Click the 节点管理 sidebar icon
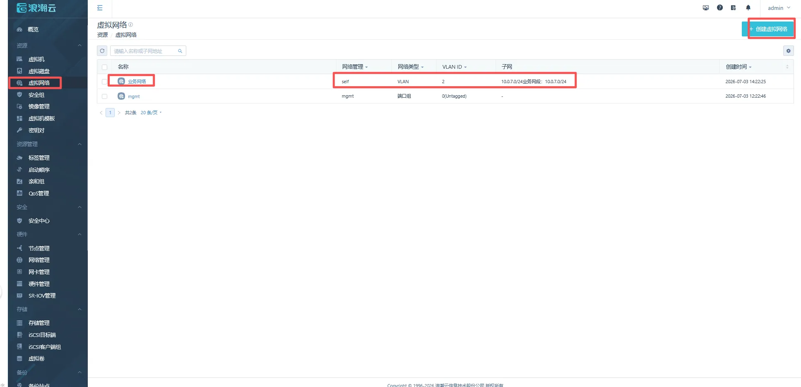The height and width of the screenshot is (387, 801). [x=19, y=248]
